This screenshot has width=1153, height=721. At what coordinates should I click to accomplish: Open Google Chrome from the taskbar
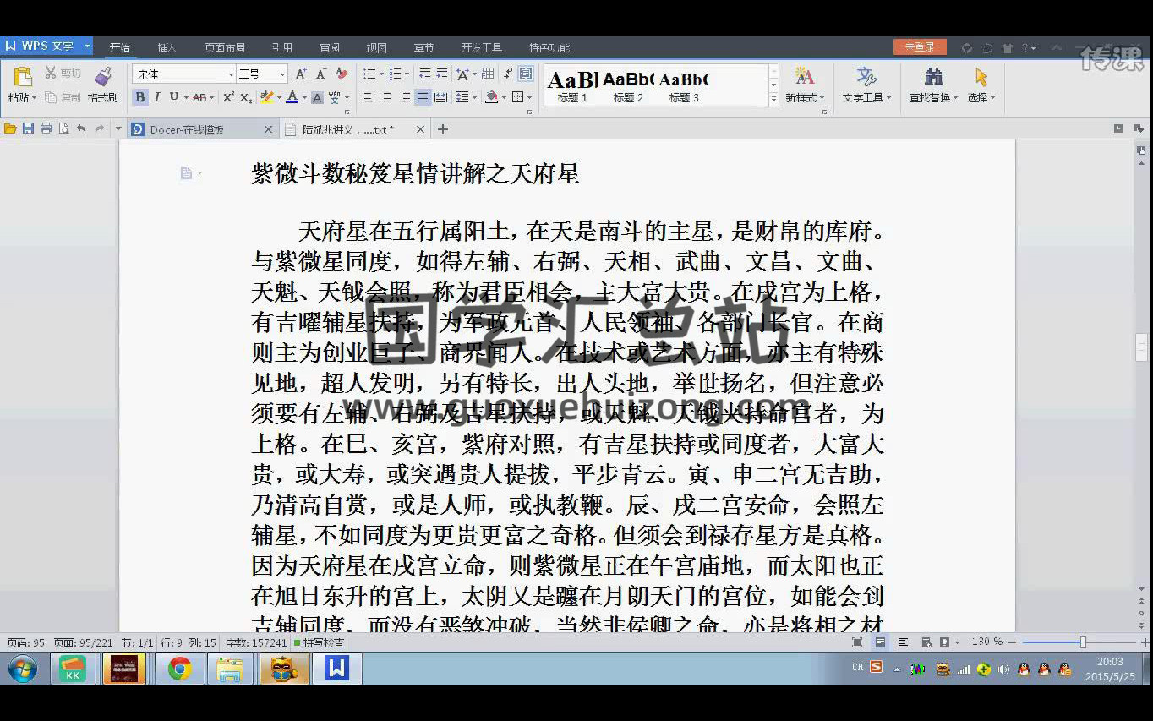pyautogui.click(x=179, y=669)
